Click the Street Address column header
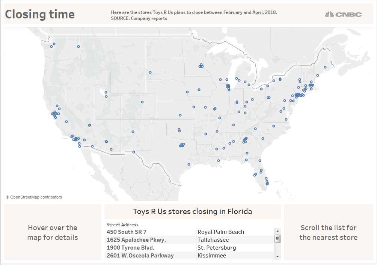The height and width of the screenshot is (265, 377). click(122, 225)
